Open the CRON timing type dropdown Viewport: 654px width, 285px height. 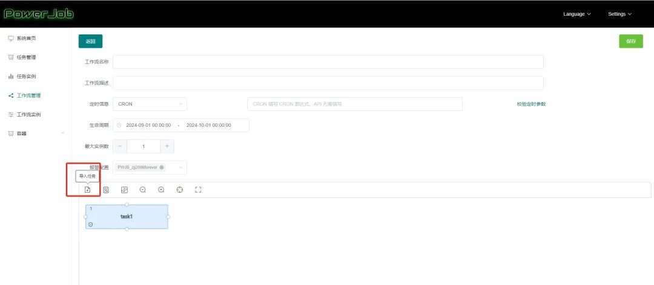coord(150,104)
